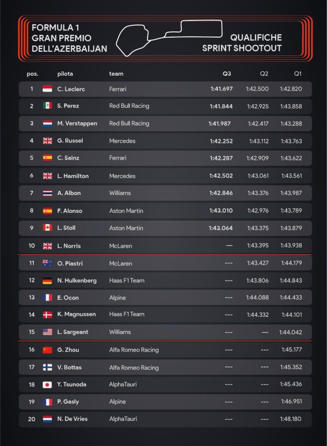The width and height of the screenshot is (327, 446).
Task: Select the Q3 column header
Action: (226, 74)
